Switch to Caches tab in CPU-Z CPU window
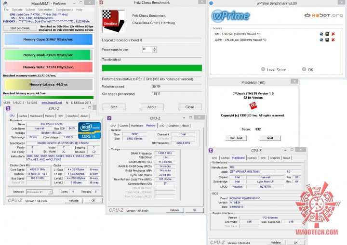Screen dimensions: 347x245 click(x=23, y=116)
